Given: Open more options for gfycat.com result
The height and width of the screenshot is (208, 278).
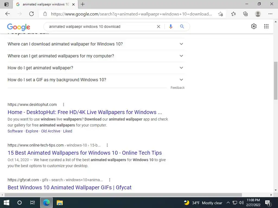Looking at the screenshot, I should (110, 180).
